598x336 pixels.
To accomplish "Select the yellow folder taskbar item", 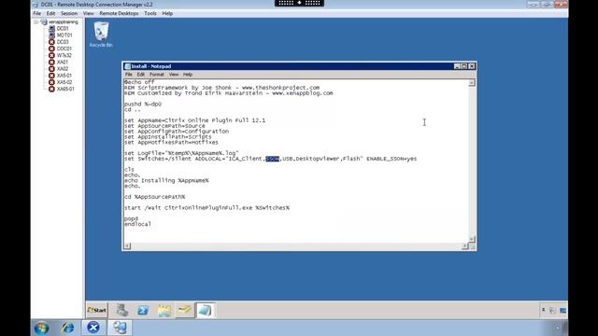I will (x=185, y=310).
